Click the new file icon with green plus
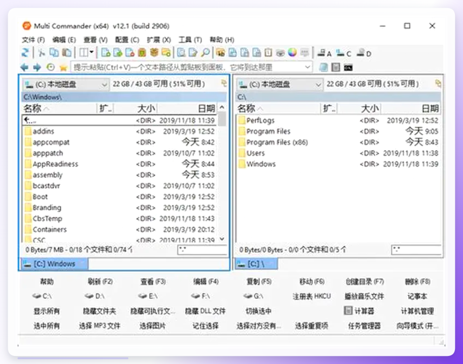 pos(106,53)
